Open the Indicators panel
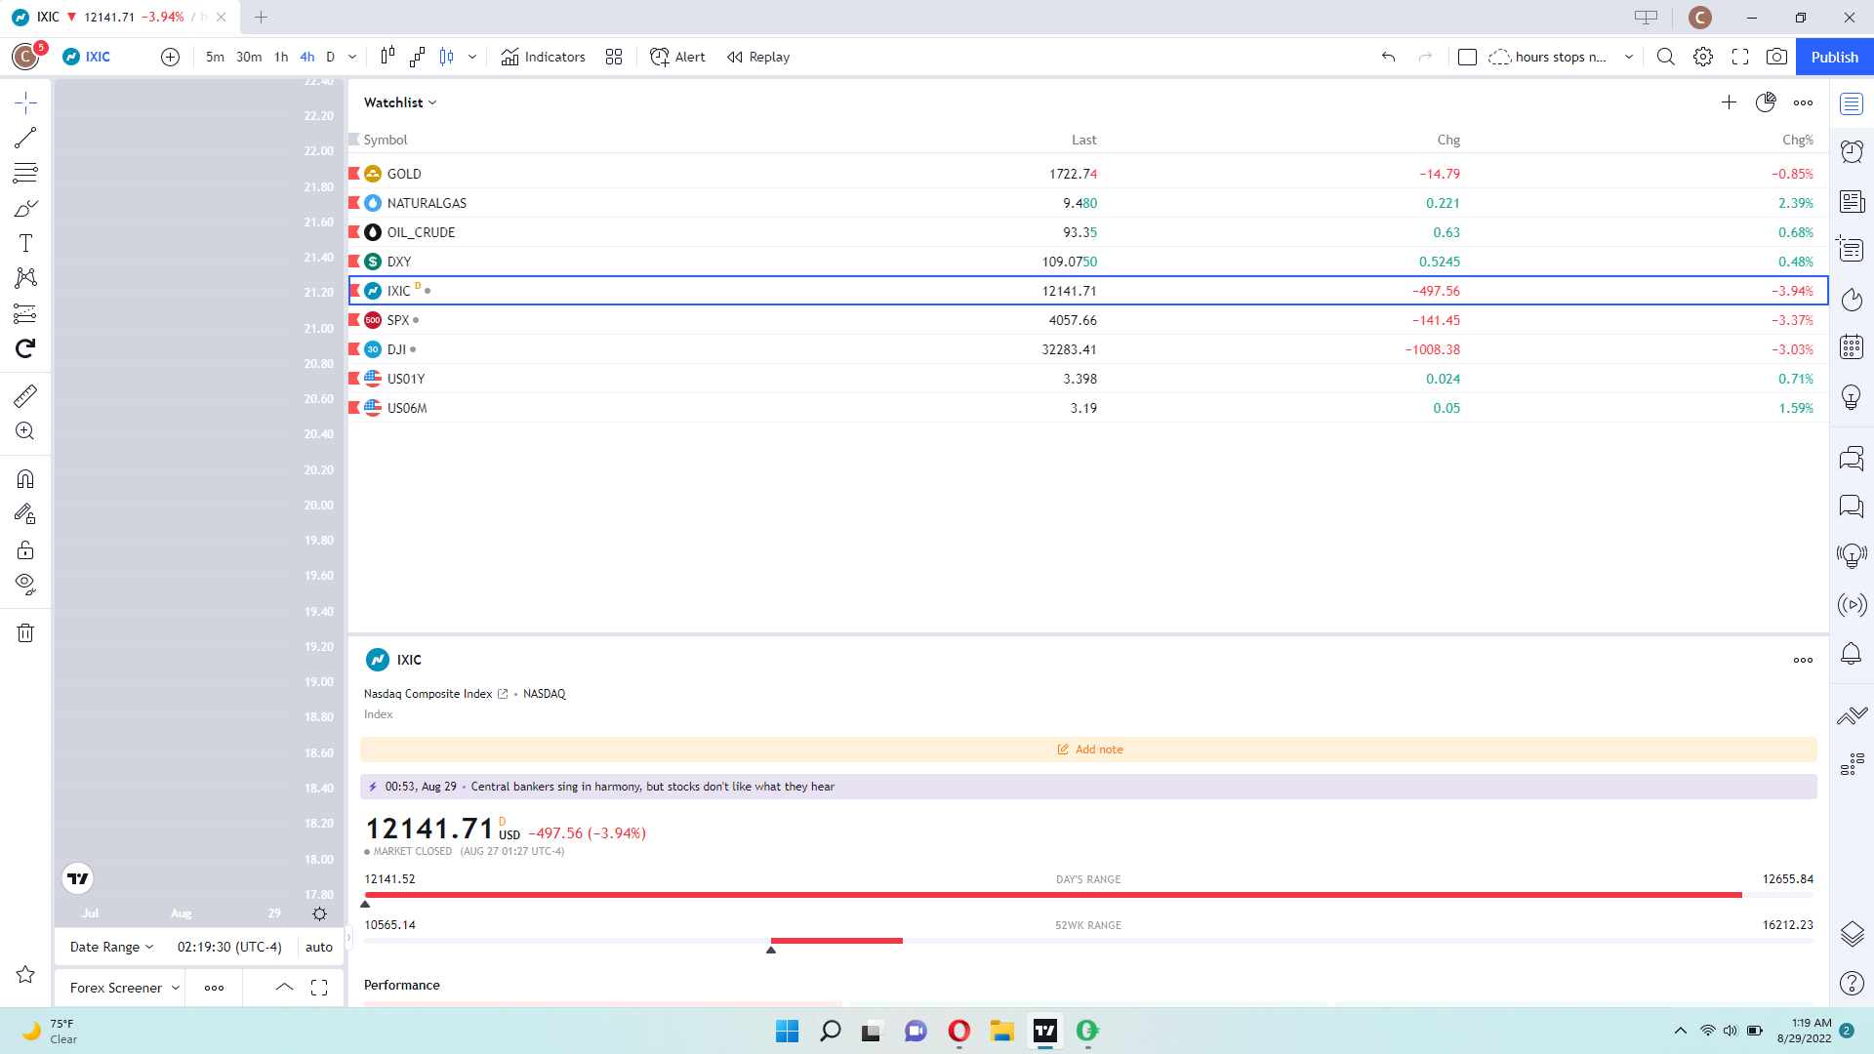The height and width of the screenshot is (1054, 1874). coord(544,57)
